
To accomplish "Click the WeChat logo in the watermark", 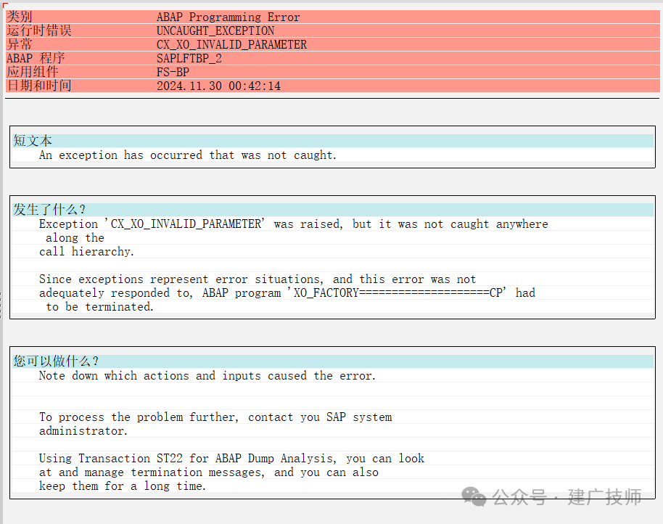I will click(474, 496).
